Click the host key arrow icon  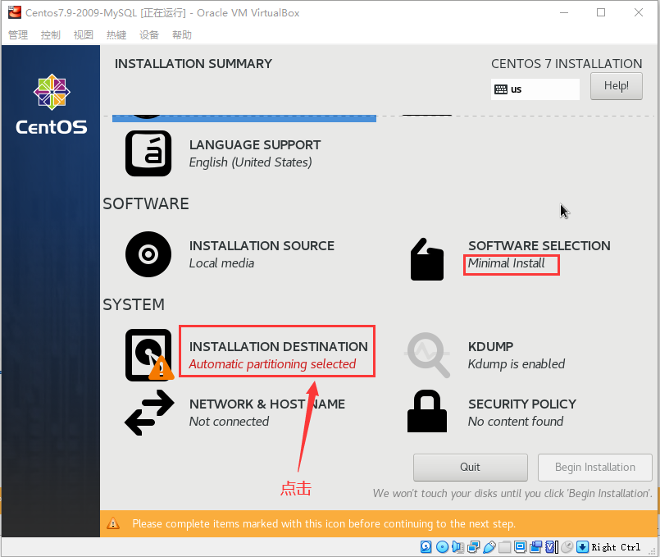point(582,547)
